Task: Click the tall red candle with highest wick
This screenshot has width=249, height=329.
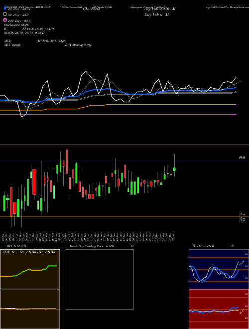Action: click(67, 162)
